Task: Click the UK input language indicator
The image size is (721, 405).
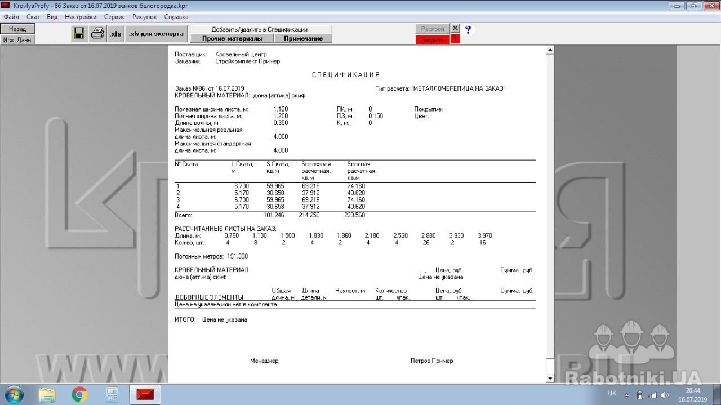Action: (x=612, y=393)
